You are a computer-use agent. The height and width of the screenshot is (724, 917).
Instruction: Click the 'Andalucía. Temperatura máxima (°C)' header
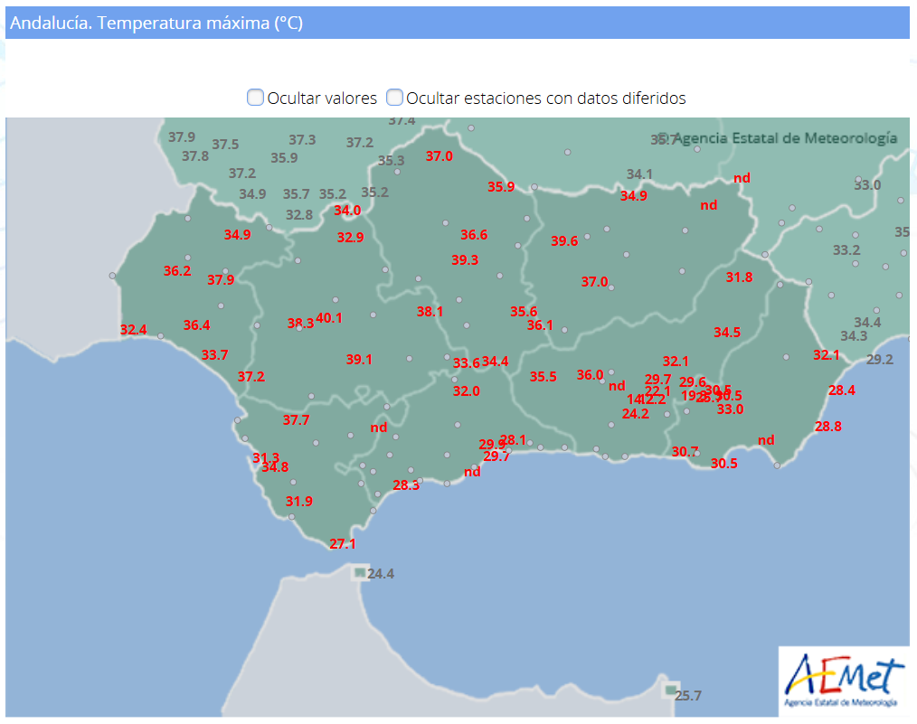click(156, 24)
